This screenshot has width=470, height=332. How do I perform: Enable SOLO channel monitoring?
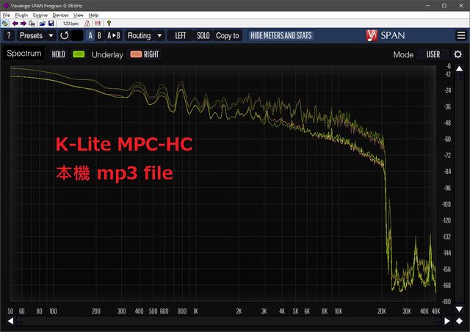point(203,35)
